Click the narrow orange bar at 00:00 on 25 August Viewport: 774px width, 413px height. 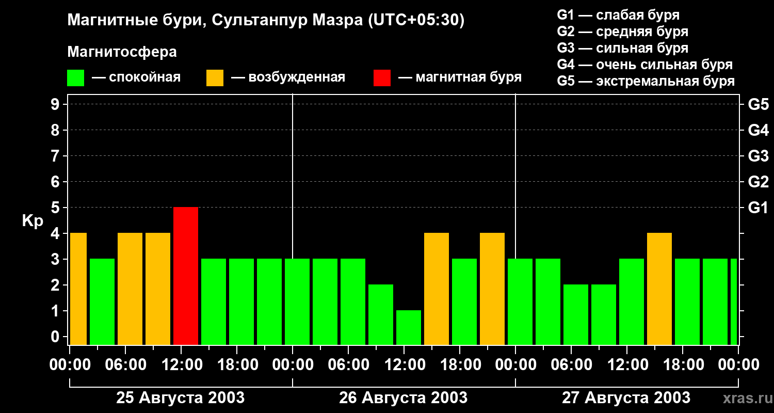(x=78, y=289)
